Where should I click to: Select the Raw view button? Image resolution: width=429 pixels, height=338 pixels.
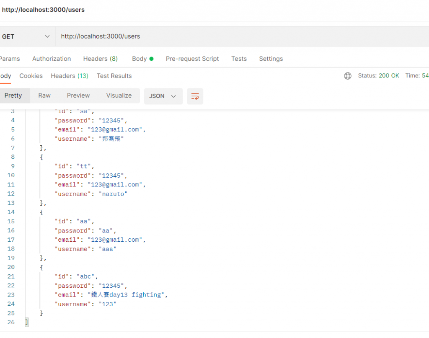point(44,95)
